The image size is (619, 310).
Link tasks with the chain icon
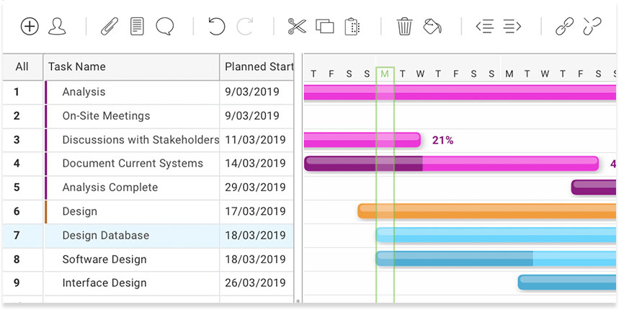click(x=564, y=27)
